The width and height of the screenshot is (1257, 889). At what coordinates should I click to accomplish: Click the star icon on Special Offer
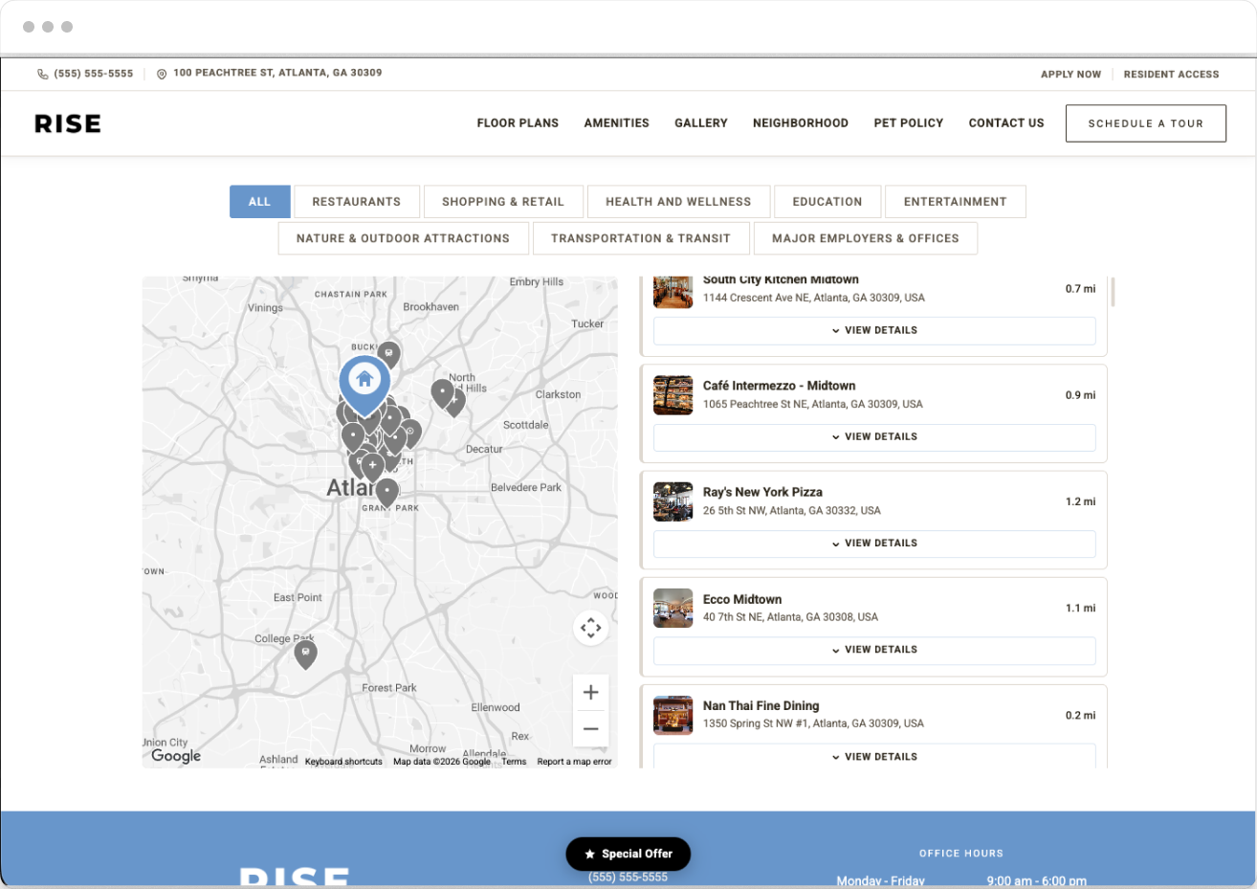(x=589, y=855)
